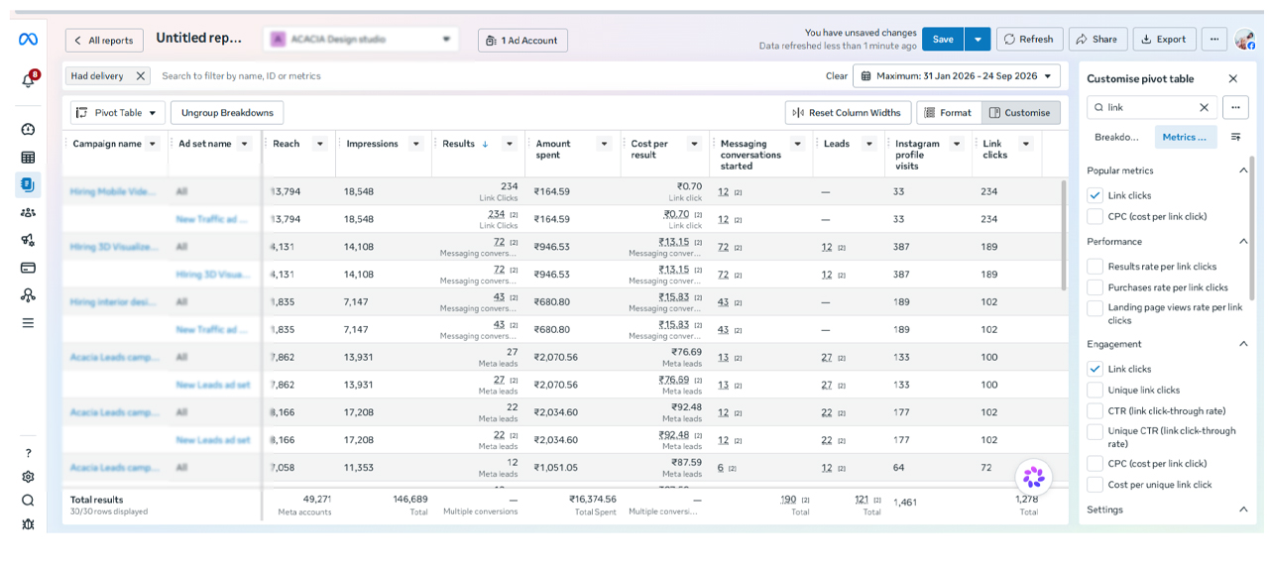Share the report
The image size is (1269, 567).
tap(1096, 40)
